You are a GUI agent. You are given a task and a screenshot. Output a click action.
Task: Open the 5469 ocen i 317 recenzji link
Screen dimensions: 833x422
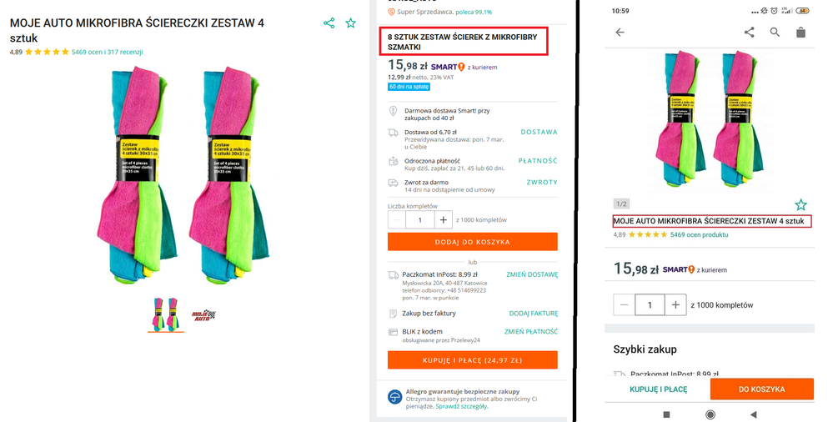pyautogui.click(x=107, y=52)
